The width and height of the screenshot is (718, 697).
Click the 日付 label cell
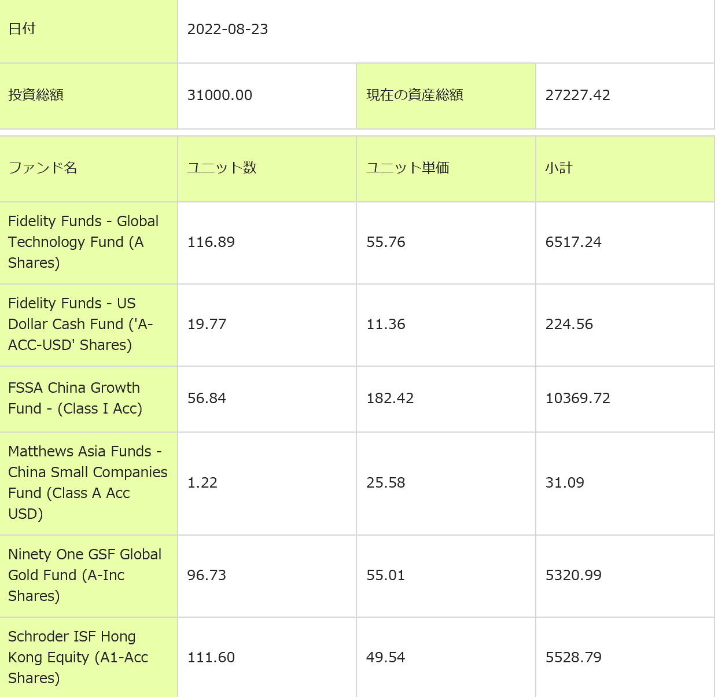(22, 29)
